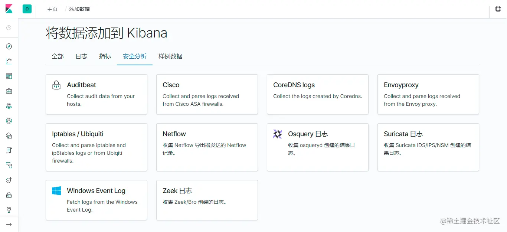Expand the sidebar navigation menu
Image resolution: width=507 pixels, height=232 pixels.
tap(9, 225)
